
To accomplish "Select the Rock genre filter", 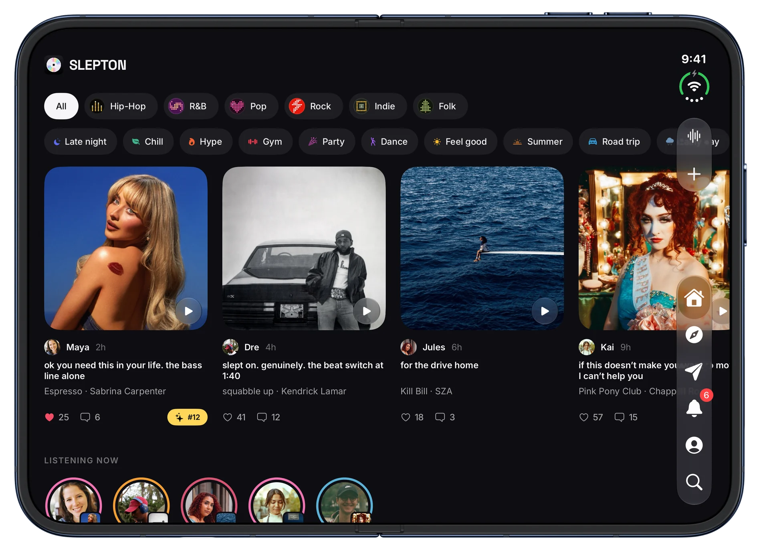I will coord(313,106).
